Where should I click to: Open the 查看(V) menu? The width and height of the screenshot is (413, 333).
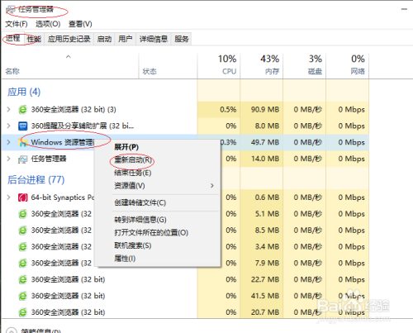click(80, 24)
